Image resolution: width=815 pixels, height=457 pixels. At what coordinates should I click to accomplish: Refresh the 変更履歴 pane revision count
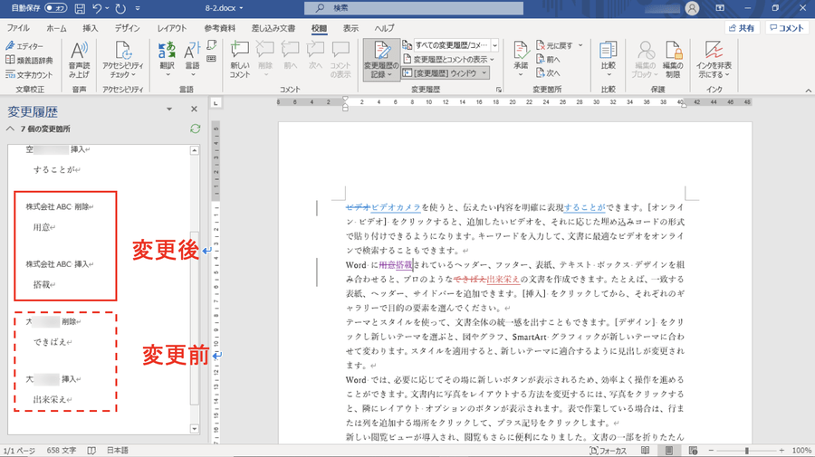click(195, 129)
